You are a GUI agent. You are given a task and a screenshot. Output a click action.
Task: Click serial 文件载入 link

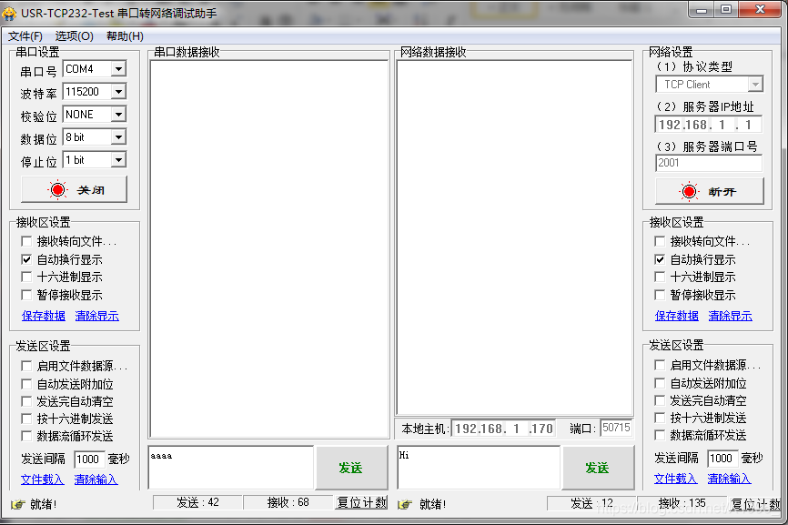[42, 480]
